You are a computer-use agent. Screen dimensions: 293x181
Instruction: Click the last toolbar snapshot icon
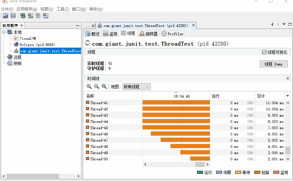click(46, 16)
